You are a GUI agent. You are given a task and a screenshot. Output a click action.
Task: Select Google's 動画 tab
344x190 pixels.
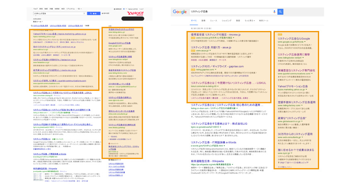coord(238,21)
